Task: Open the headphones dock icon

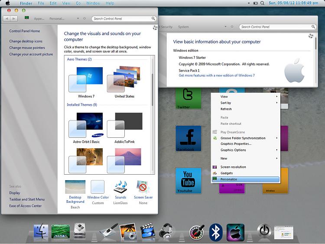Action: (166, 231)
